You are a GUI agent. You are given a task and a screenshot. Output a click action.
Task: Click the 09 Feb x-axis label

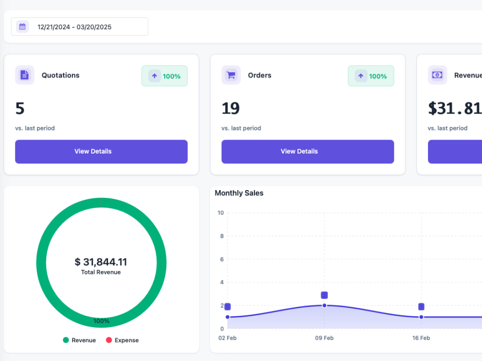[324, 338]
